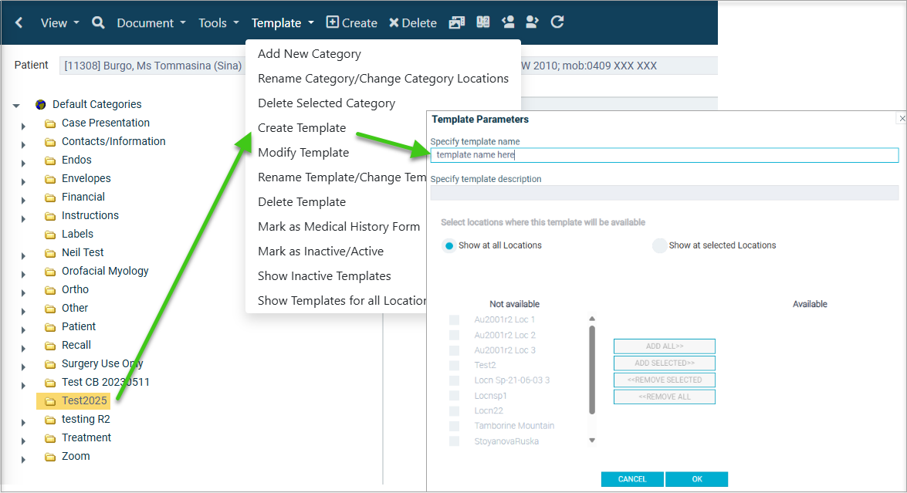This screenshot has width=907, height=493.
Task: Click the Not available list scrollbar thumb
Action: pos(592,370)
